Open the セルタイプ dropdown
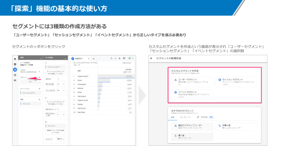Screen dimensions: 285x160 click(61, 139)
